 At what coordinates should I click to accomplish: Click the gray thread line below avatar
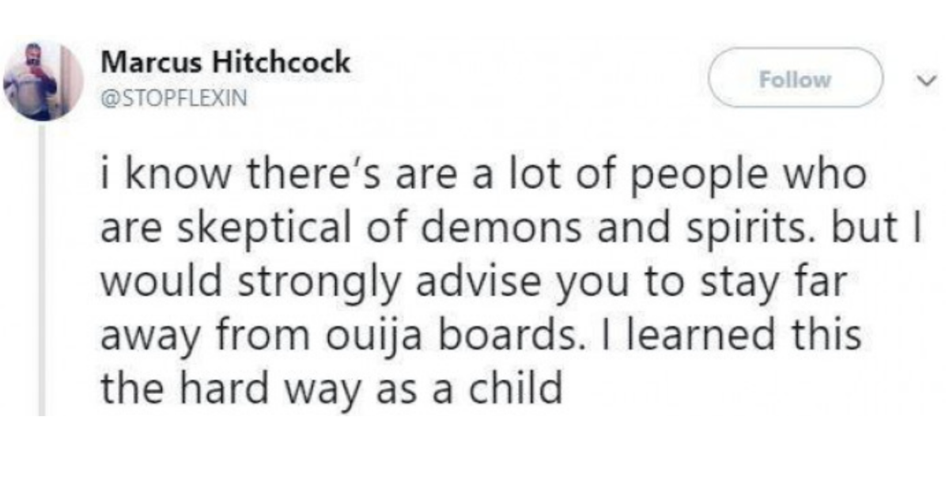43,269
